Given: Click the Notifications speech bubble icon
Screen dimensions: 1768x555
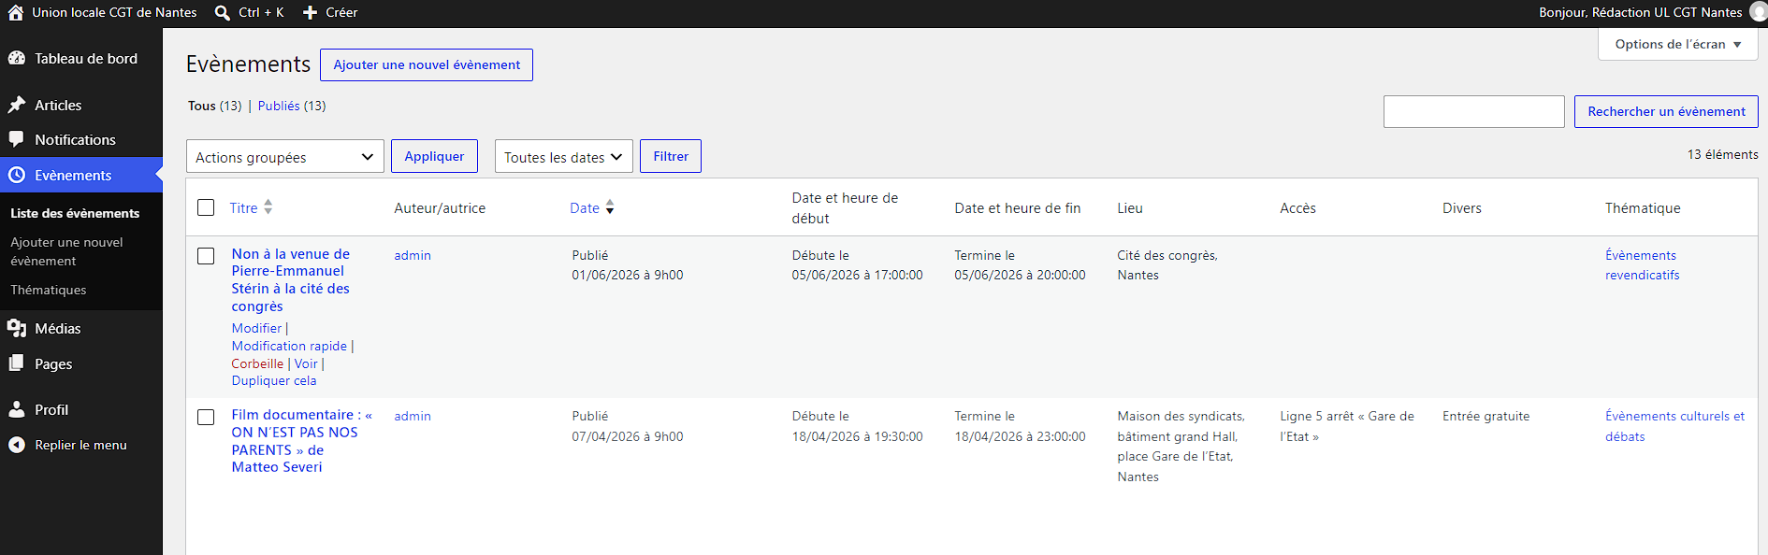Looking at the screenshot, I should tap(17, 139).
